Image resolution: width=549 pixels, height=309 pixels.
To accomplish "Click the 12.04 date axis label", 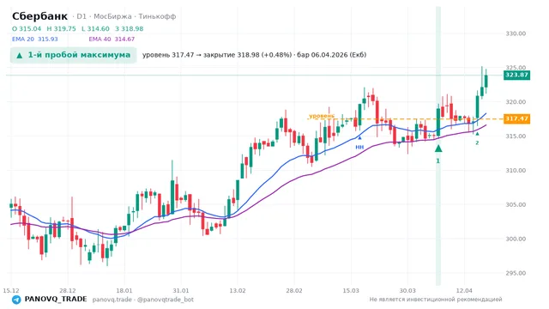I will (x=464, y=291).
